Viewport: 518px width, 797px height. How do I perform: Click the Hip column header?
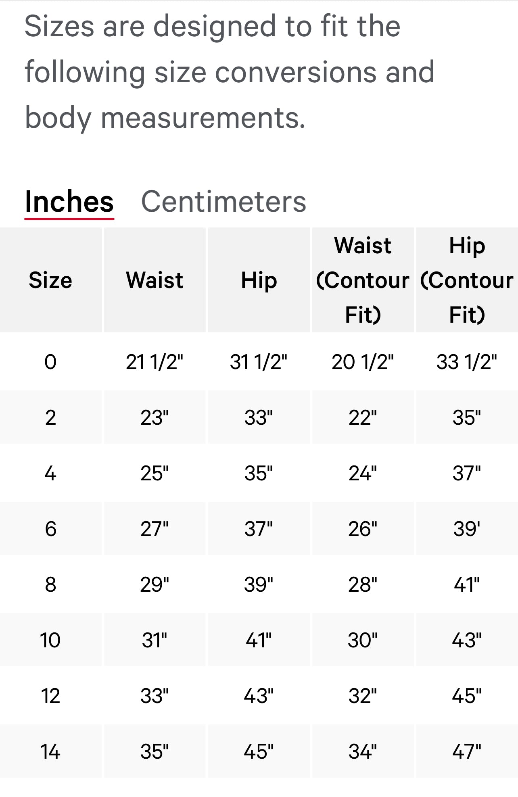(259, 281)
